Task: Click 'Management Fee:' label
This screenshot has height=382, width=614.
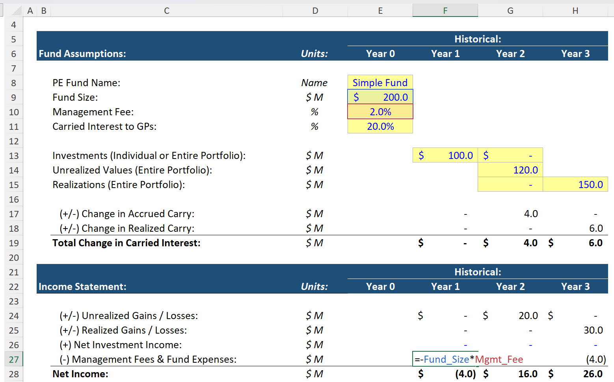Action: tap(93, 112)
